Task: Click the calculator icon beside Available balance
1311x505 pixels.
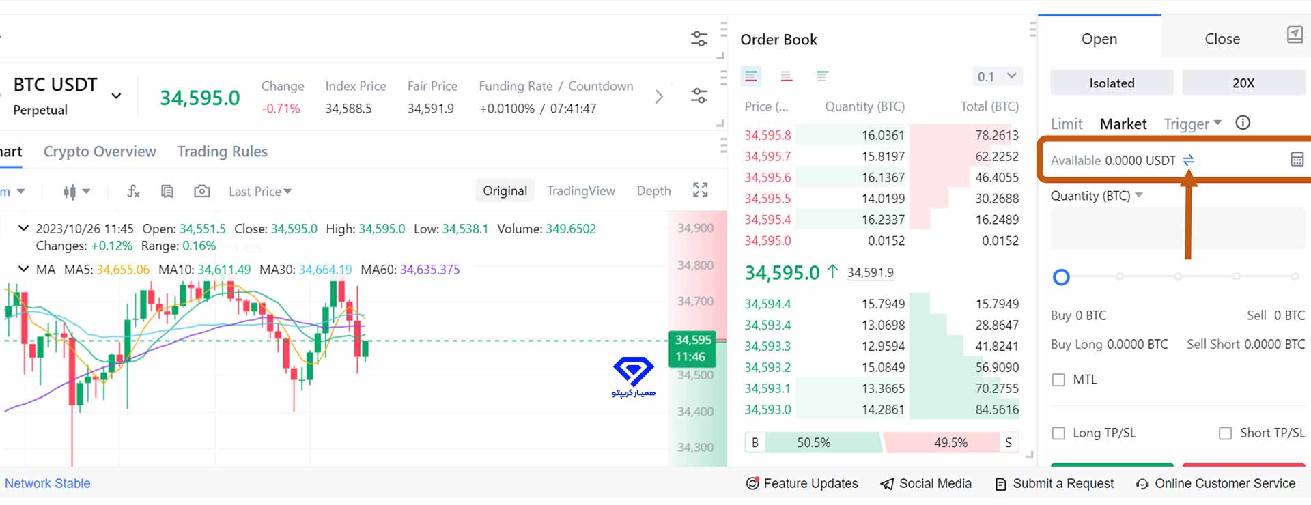Action: pyautogui.click(x=1297, y=160)
